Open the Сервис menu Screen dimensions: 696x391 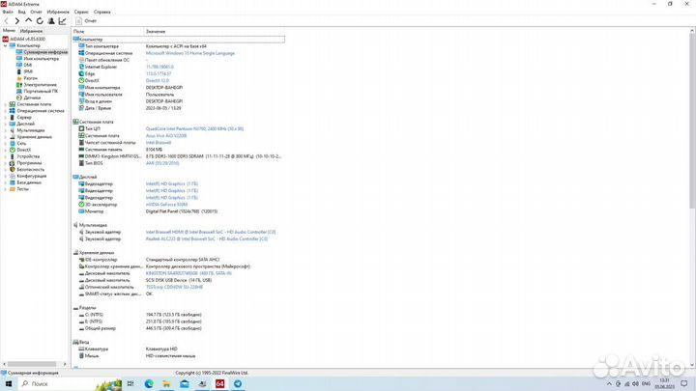(x=81, y=12)
